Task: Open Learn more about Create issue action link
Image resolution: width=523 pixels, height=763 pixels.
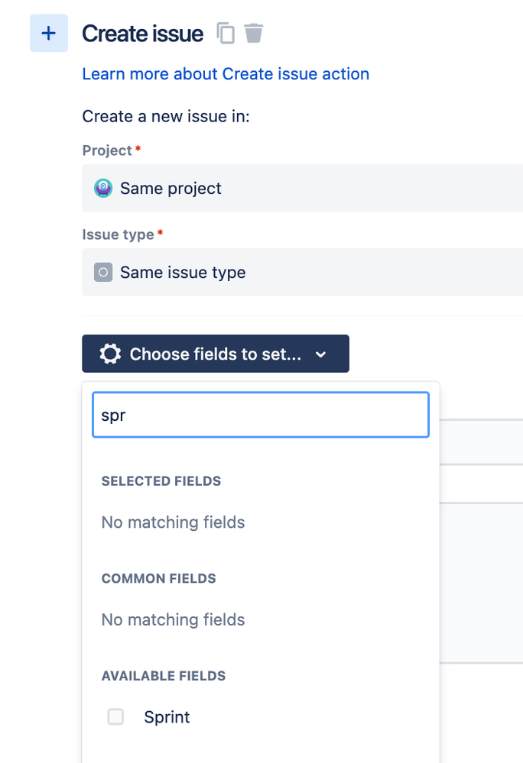Action: (226, 74)
